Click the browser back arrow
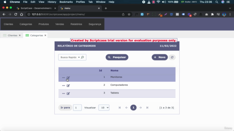Viewport: 234px width, 131px height. (x=4, y=15)
